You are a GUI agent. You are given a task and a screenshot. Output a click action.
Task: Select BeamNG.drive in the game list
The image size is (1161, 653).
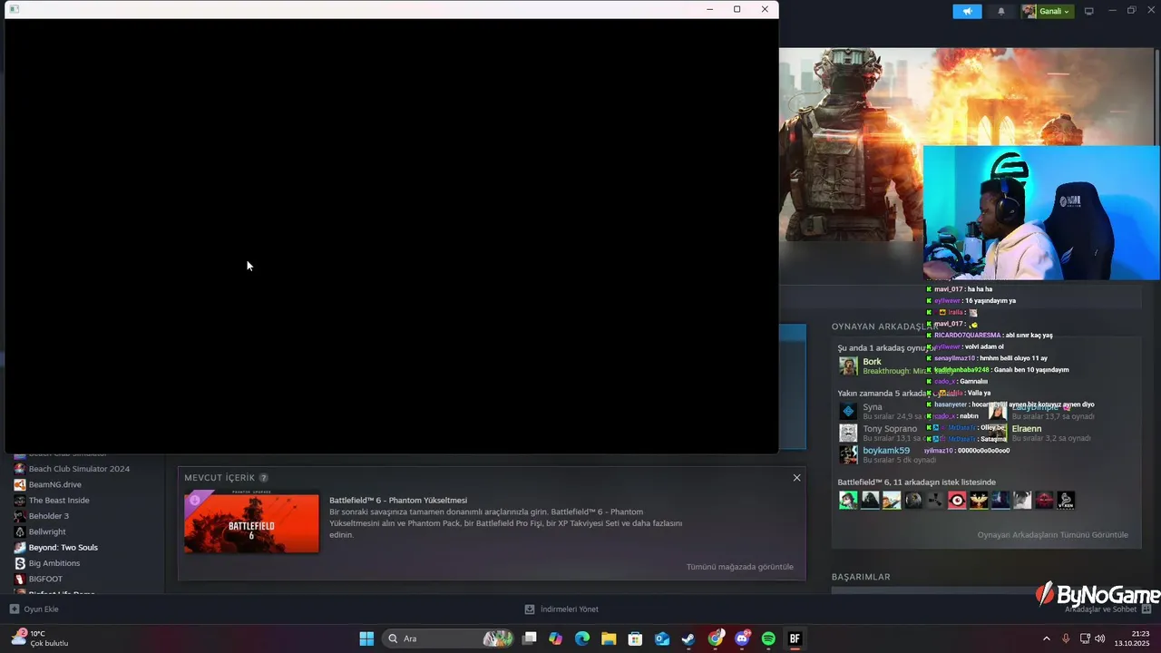55,484
